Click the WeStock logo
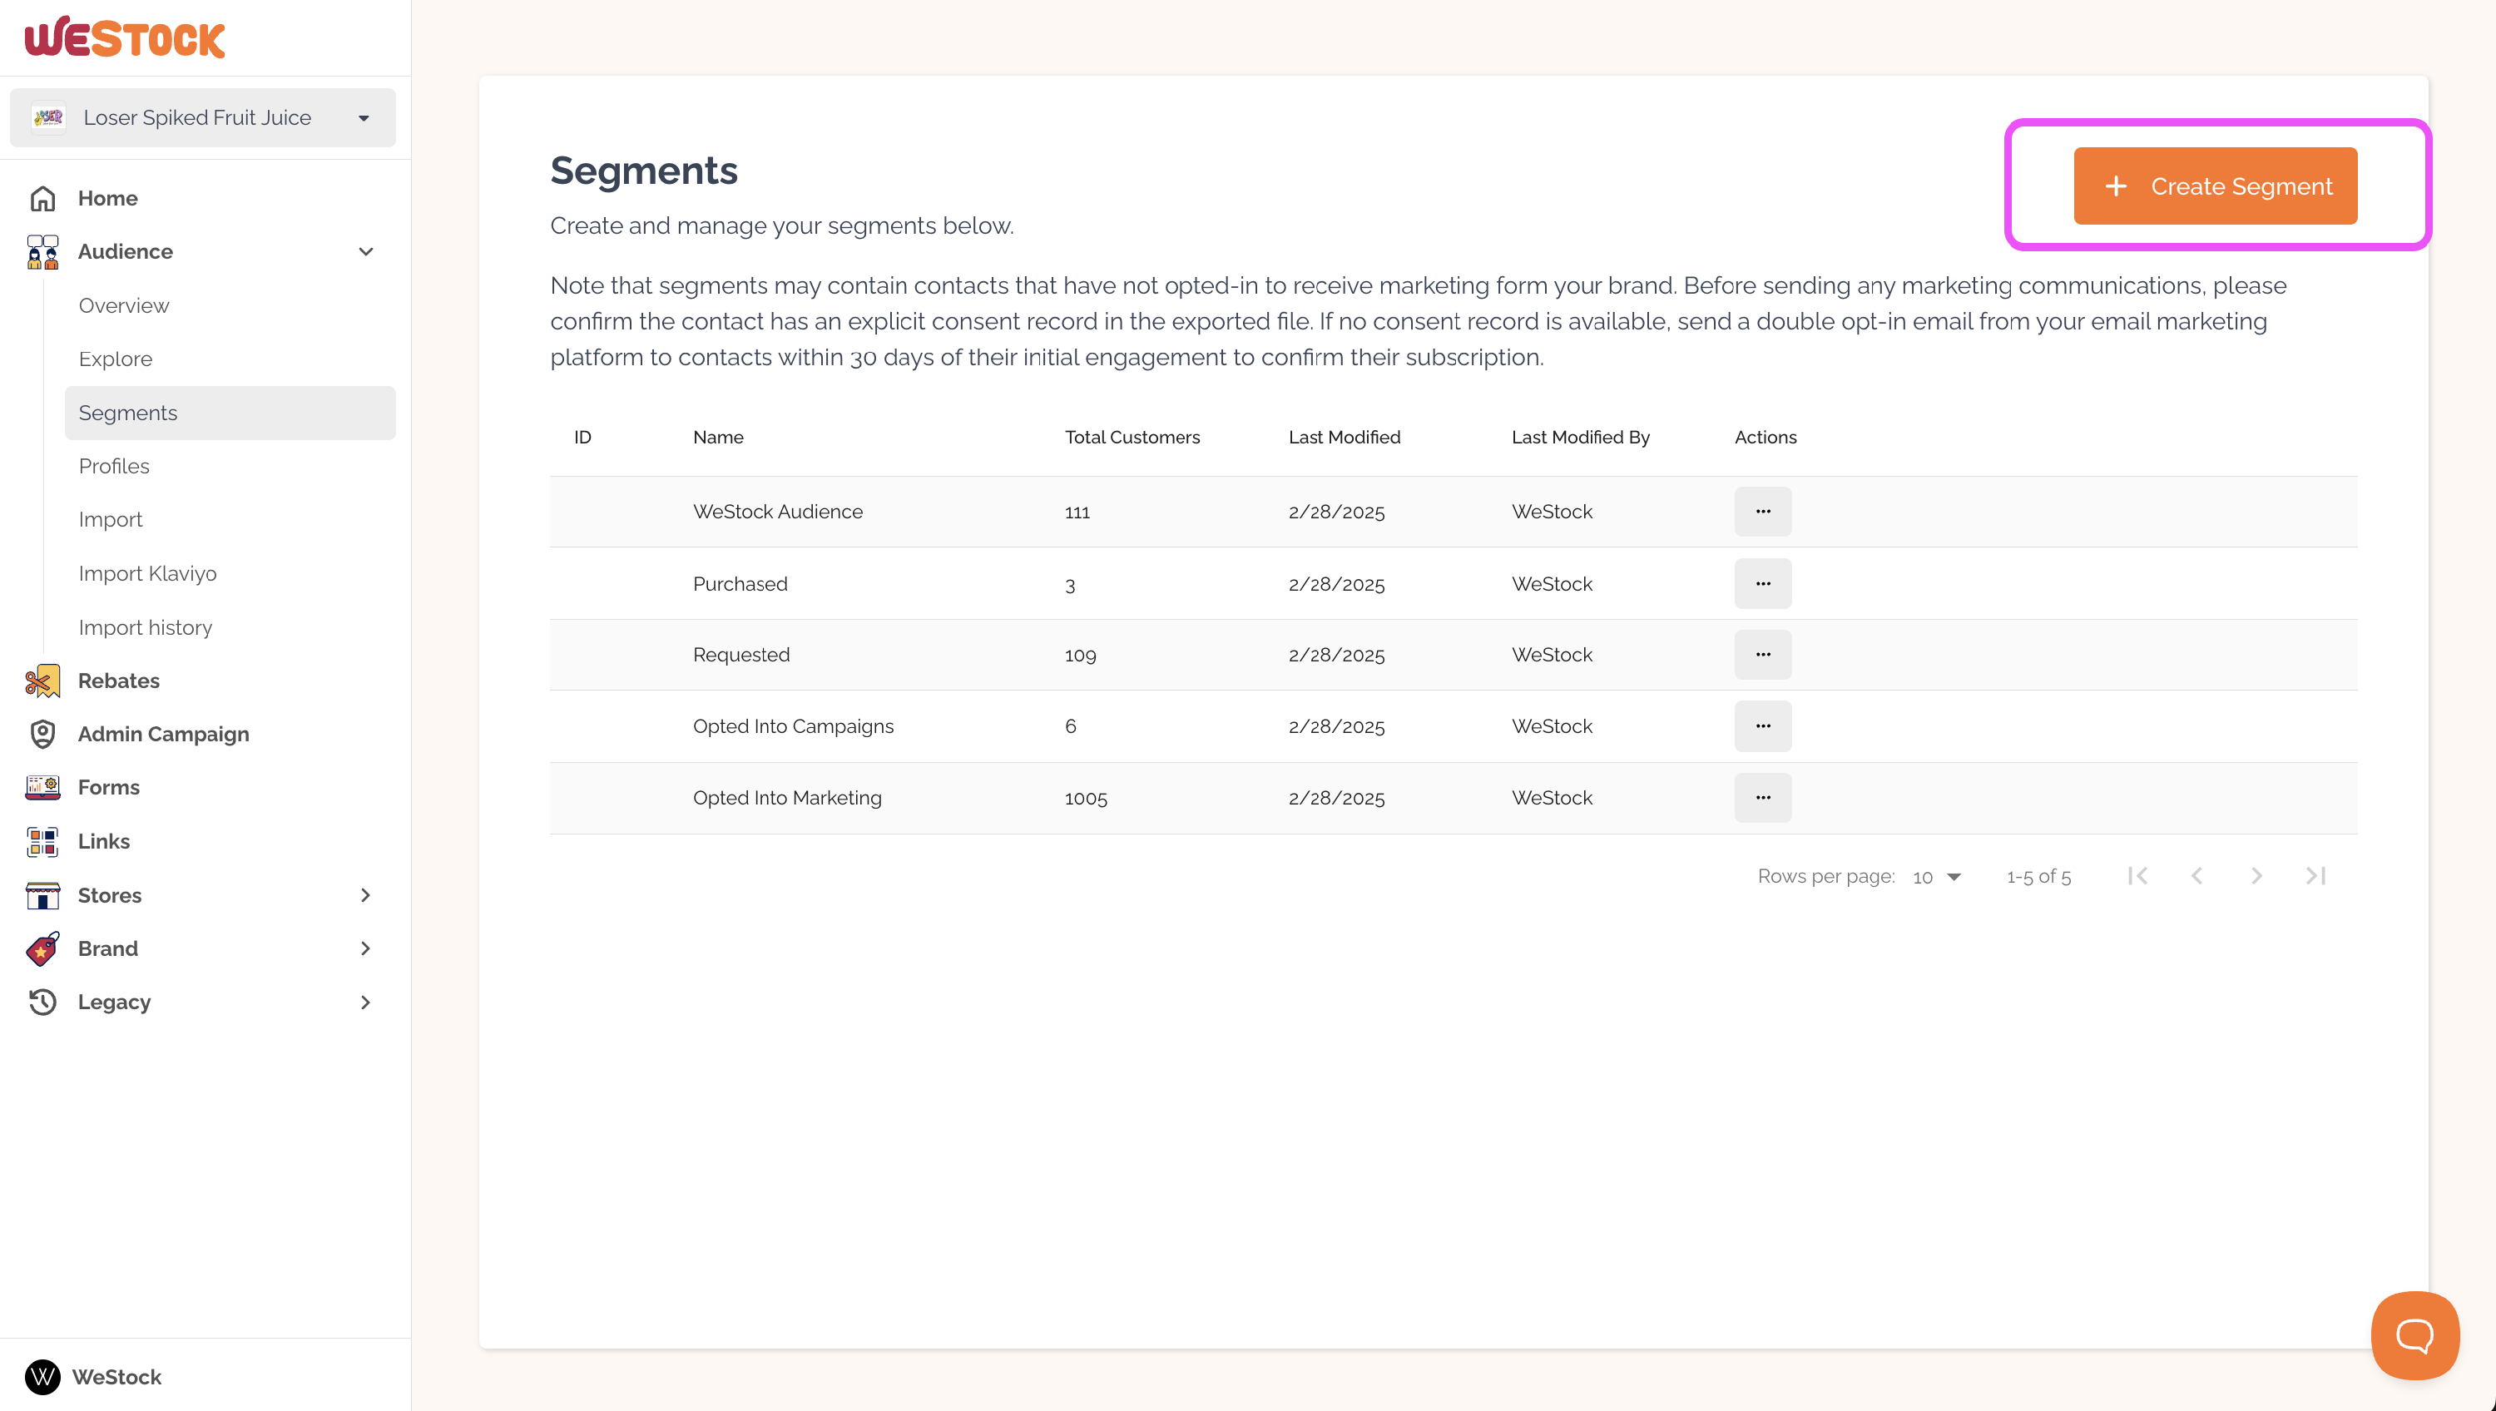The image size is (2496, 1411). click(x=125, y=37)
